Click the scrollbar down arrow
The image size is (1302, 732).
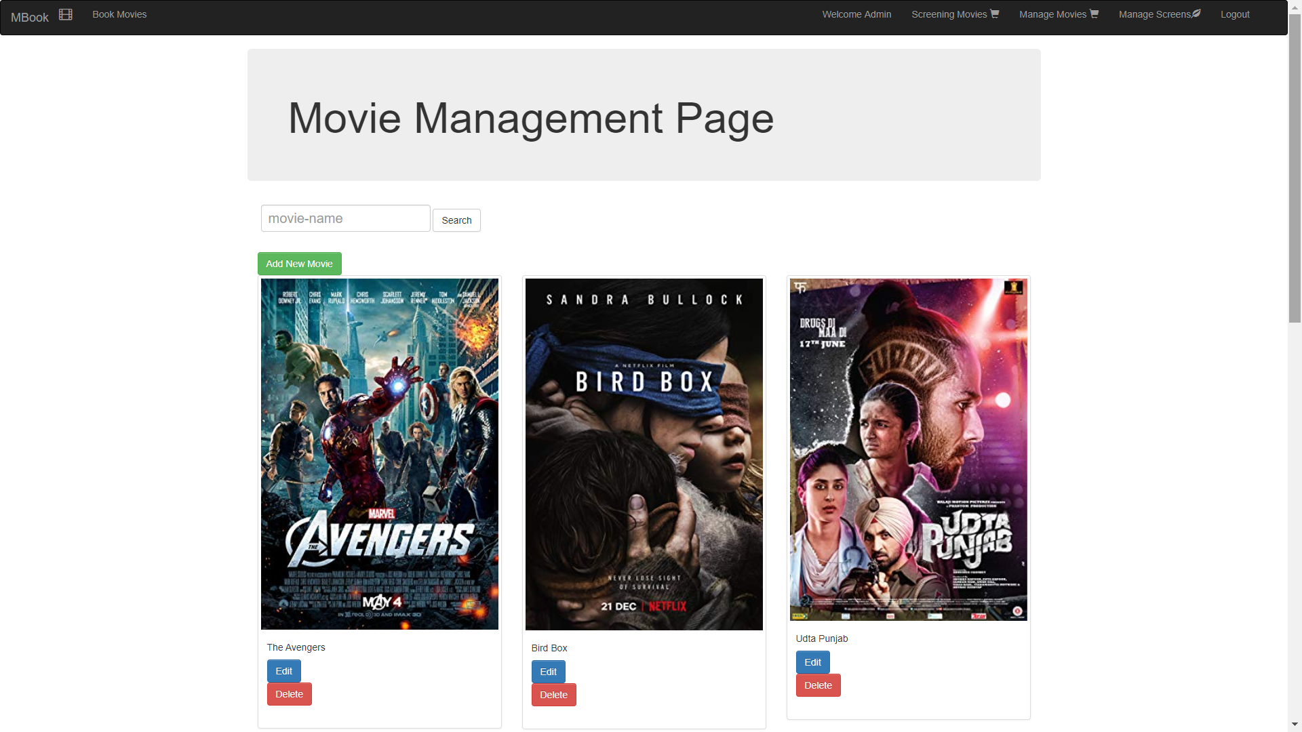pos(1295,725)
